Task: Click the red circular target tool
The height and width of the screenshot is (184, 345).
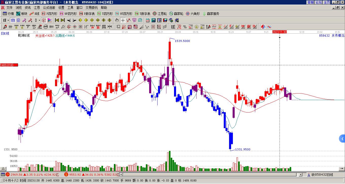Action: [x=69, y=27]
